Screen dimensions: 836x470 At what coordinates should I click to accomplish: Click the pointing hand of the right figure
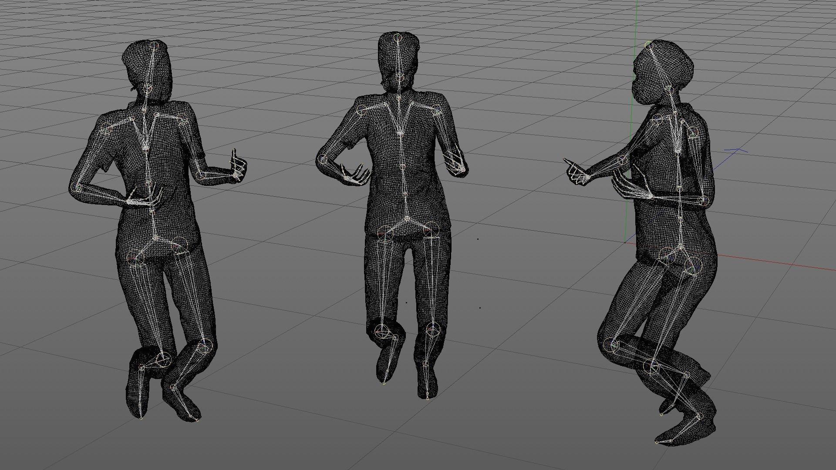click(x=578, y=172)
